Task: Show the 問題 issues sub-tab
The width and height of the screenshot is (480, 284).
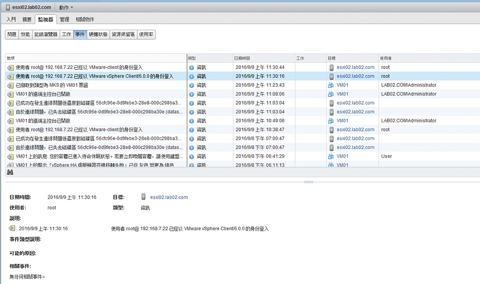Action: [12, 34]
